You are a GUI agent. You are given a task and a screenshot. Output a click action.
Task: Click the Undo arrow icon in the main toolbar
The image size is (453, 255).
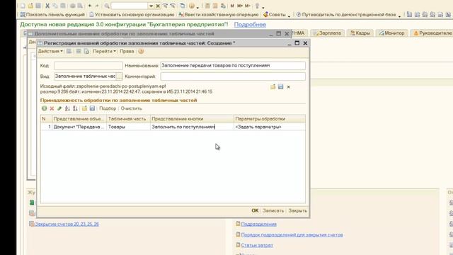90,6
